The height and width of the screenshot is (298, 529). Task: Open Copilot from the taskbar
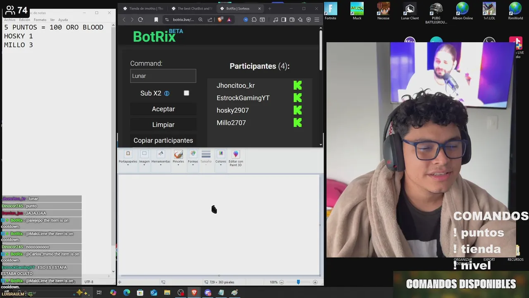(x=113, y=293)
